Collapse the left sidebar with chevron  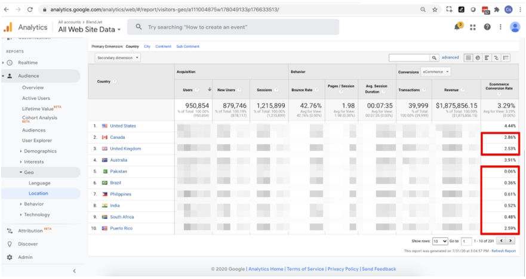(x=74, y=271)
